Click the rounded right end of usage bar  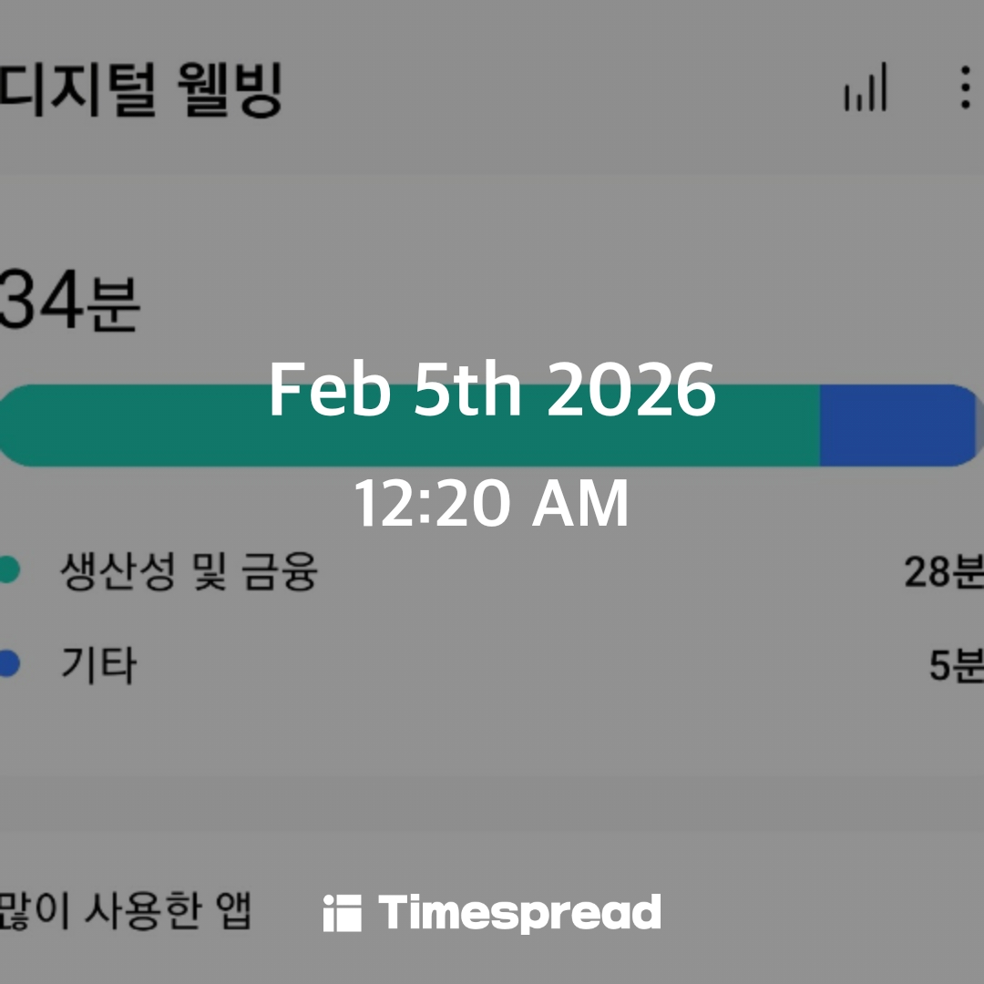point(961,426)
